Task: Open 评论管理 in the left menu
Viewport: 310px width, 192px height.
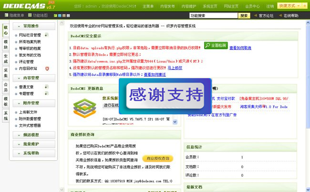Action: (x=26, y=62)
